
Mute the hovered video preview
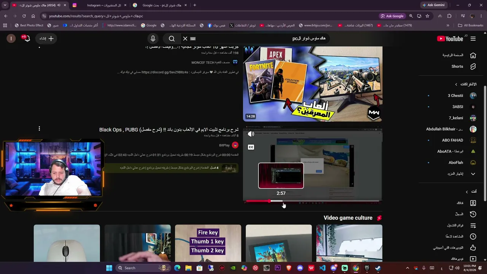pyautogui.click(x=251, y=134)
